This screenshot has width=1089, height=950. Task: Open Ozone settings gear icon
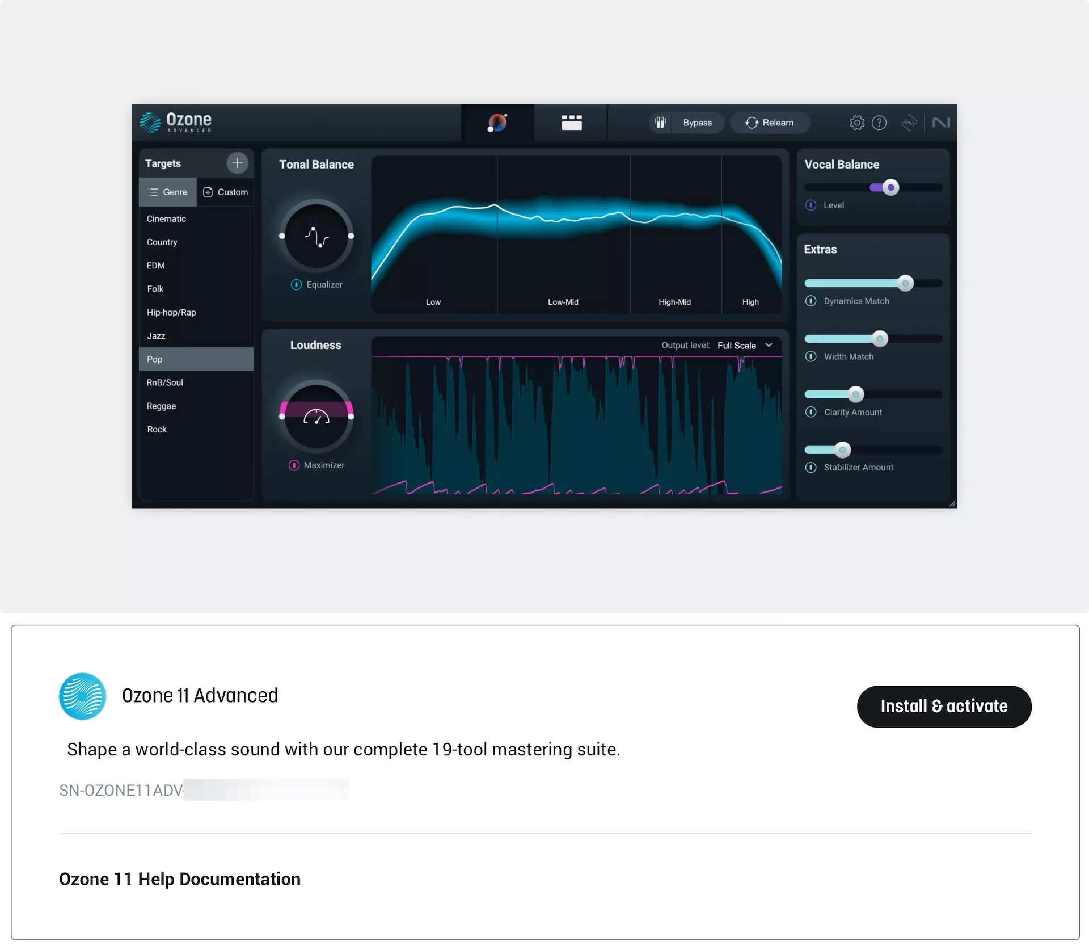(x=857, y=123)
